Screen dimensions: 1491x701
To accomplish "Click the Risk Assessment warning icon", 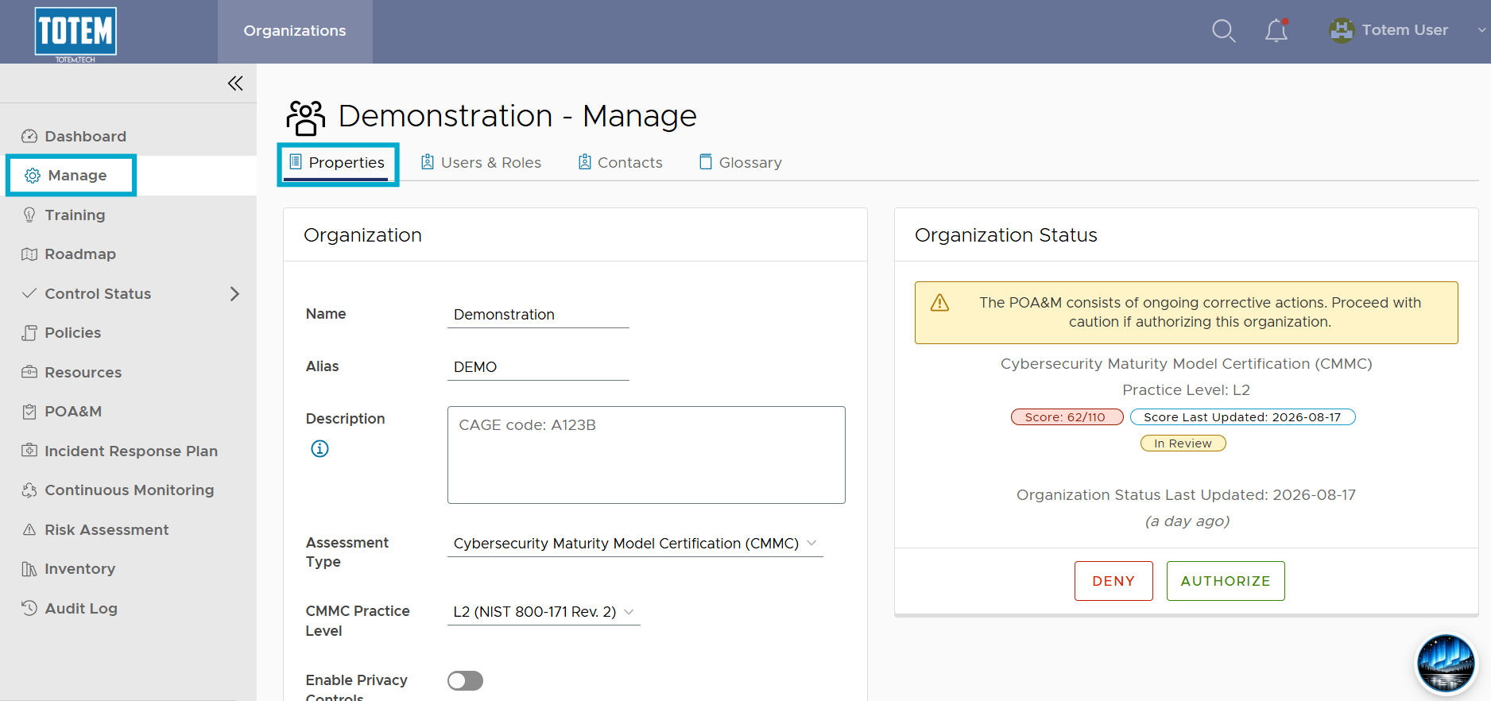I will click(x=29, y=529).
